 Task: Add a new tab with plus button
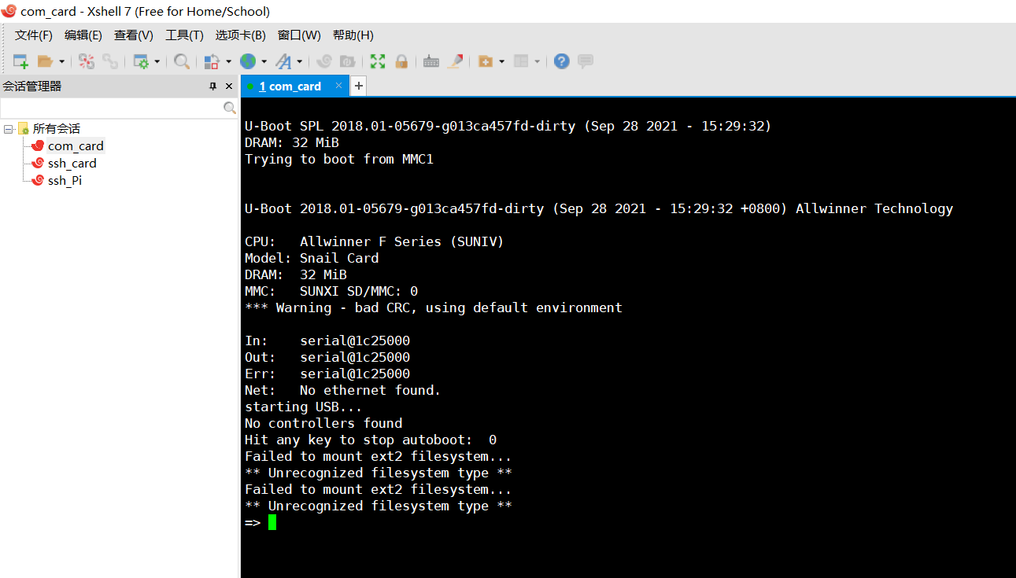tap(359, 86)
